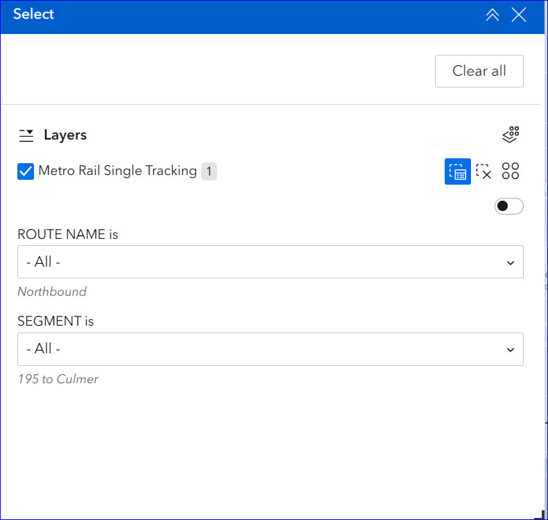Close the Select panel
This screenshot has height=520, width=548.
(519, 15)
